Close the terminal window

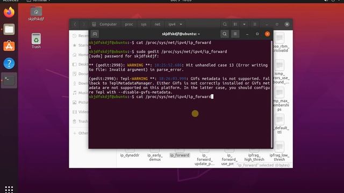tap(267, 34)
